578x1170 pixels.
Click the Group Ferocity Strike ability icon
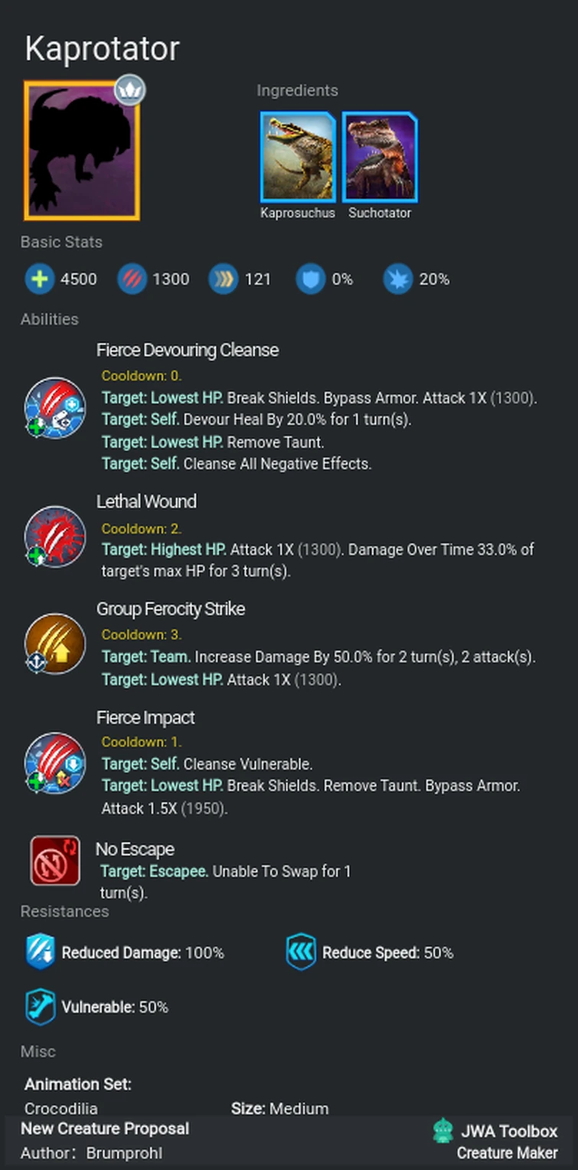tap(54, 643)
